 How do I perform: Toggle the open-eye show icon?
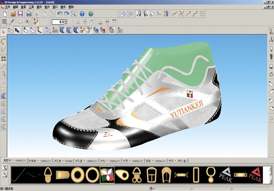click(x=27, y=22)
